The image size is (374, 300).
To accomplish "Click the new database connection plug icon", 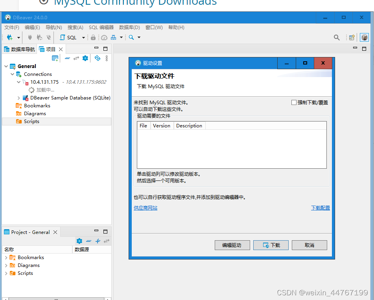I will pyautogui.click(x=10, y=37).
